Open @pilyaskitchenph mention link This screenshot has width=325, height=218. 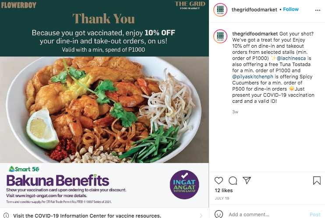pyautogui.click(x=253, y=77)
